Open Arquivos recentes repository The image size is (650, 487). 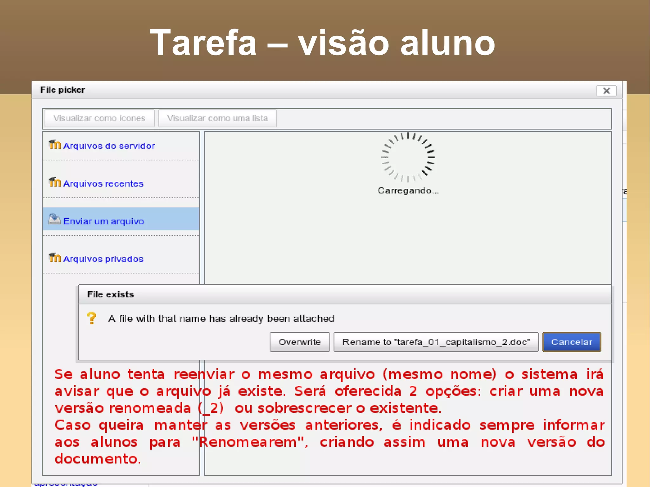(x=103, y=184)
